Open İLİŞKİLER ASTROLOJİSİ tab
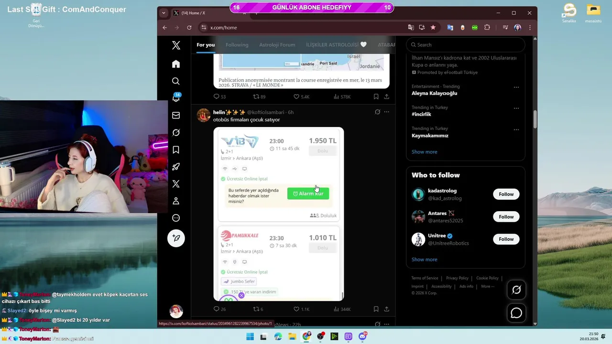 (336, 45)
